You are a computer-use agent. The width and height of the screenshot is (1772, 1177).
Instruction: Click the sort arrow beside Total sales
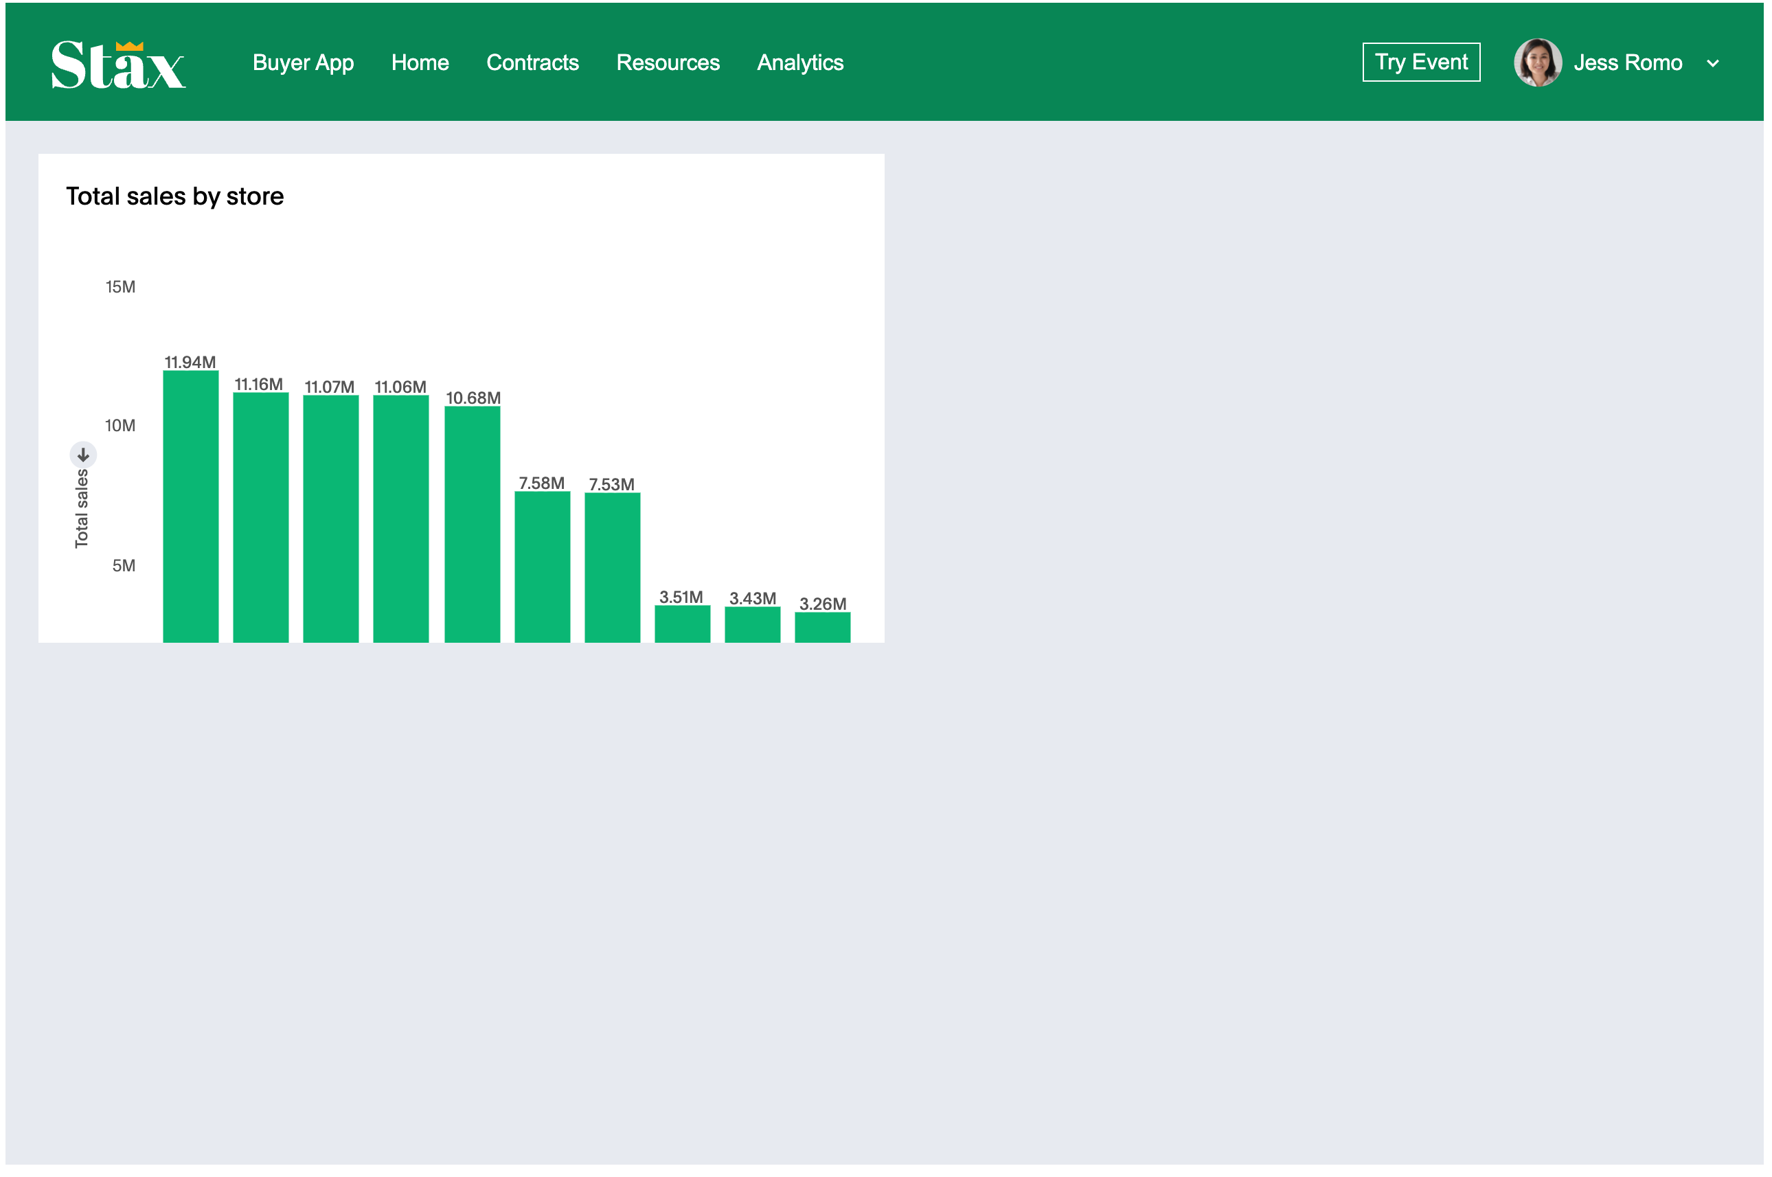pyautogui.click(x=83, y=455)
